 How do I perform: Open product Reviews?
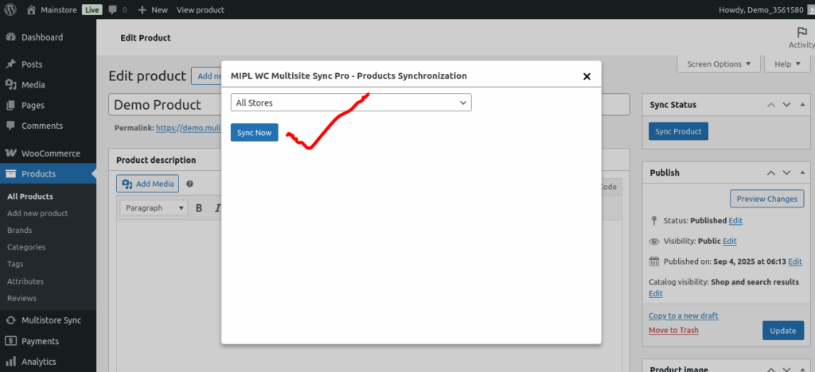coord(21,298)
